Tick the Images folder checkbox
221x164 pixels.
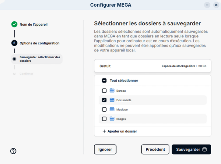coord(104,119)
